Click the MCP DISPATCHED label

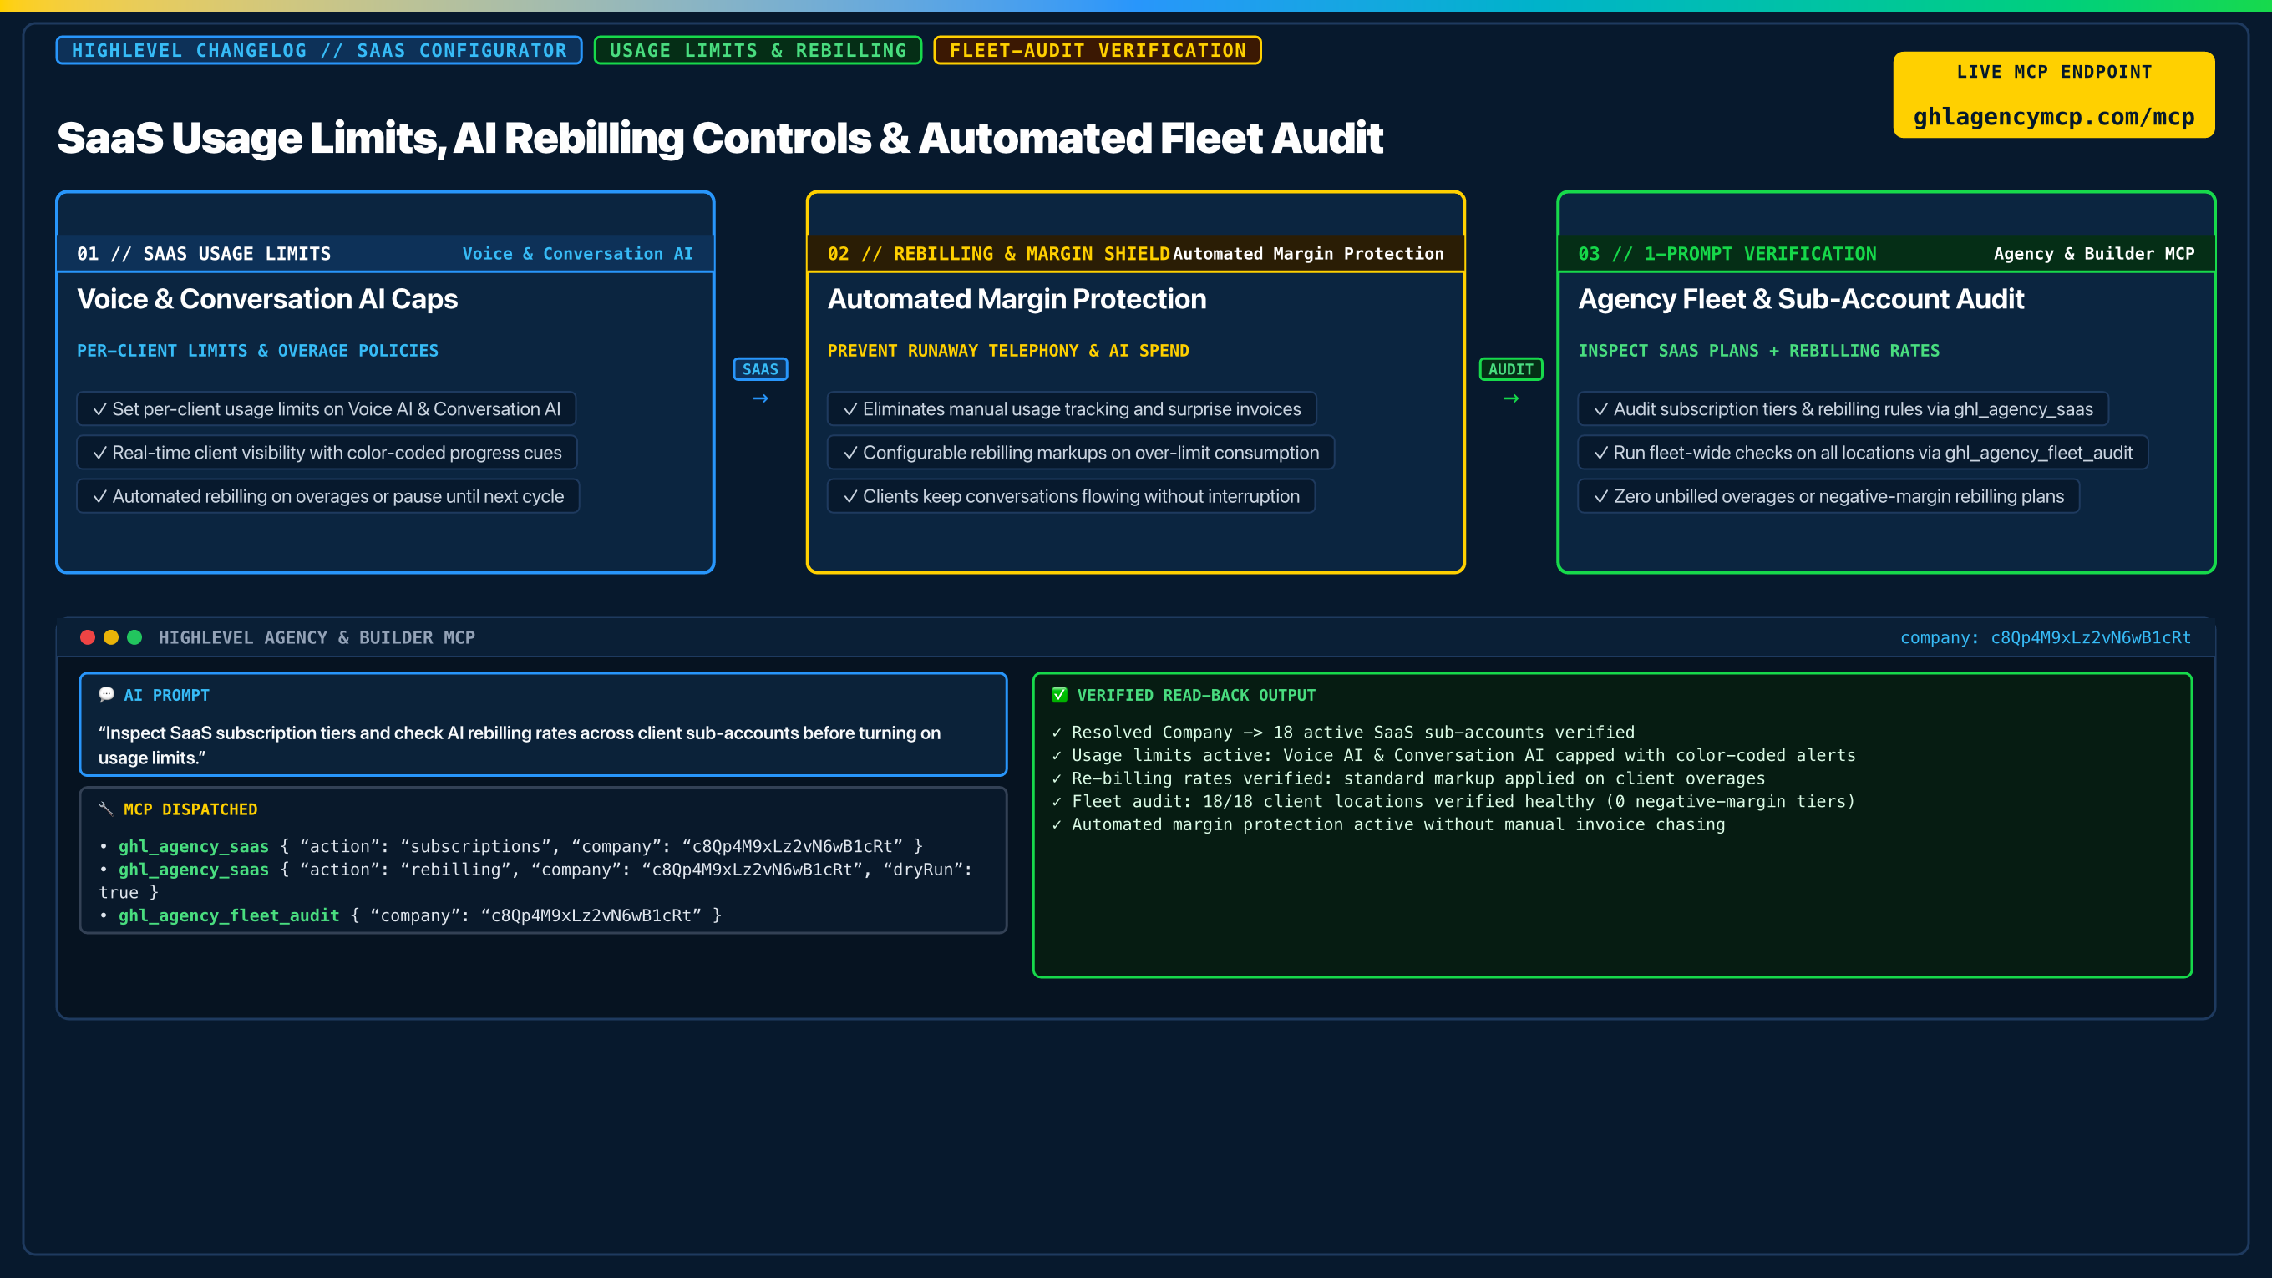(x=190, y=809)
